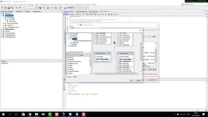Open Task View on taskbar
Screen dimensions: 208x117
(x=16, y=114)
